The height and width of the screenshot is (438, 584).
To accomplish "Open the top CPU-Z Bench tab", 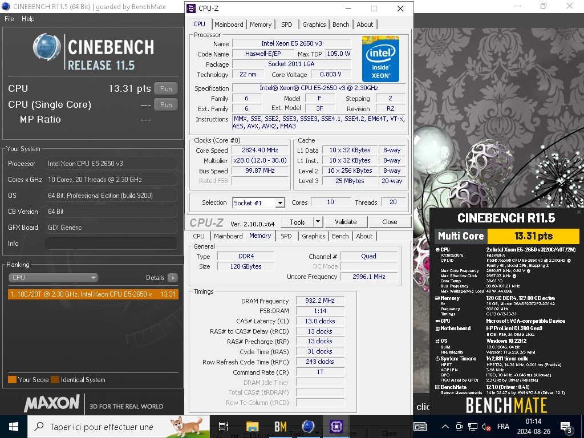I will click(341, 25).
